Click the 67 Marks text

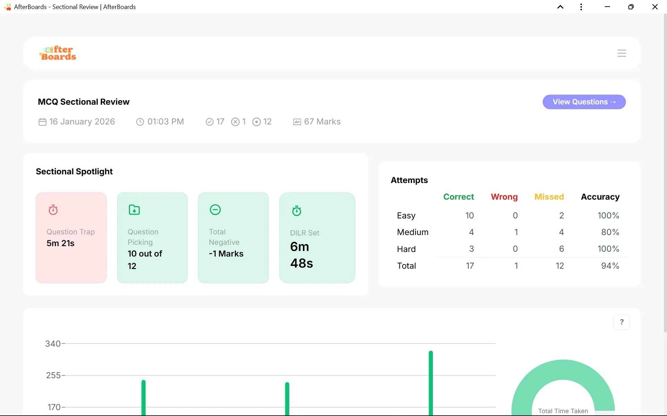click(322, 122)
